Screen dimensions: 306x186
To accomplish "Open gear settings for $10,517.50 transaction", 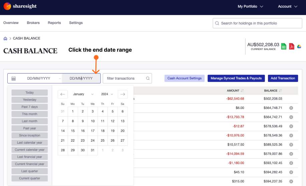I will pos(291,145).
